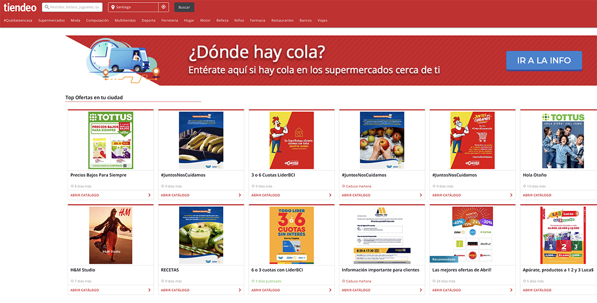Click the IR A LA INFO button
Viewport: 597px width, 303px height.
544,61
